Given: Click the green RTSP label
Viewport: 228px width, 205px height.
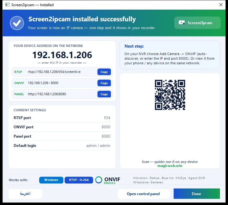Looking at the screenshot, I should click(18, 72).
